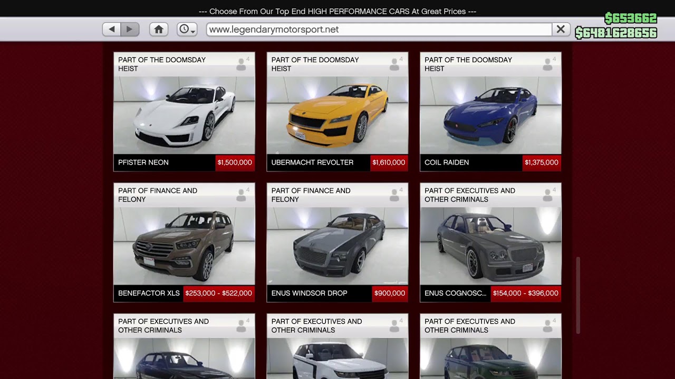Open the white Pfister Neon car image
This screenshot has width=675, height=379.
pyautogui.click(x=184, y=115)
